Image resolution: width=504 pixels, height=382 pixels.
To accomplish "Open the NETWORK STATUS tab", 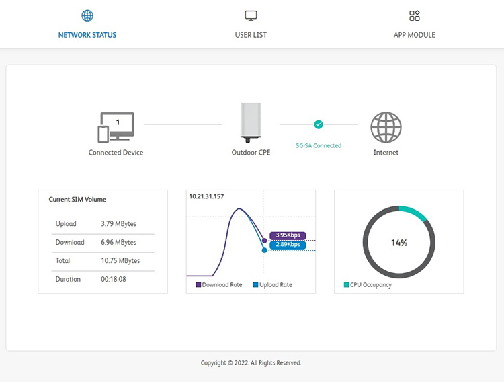I will coord(87,35).
